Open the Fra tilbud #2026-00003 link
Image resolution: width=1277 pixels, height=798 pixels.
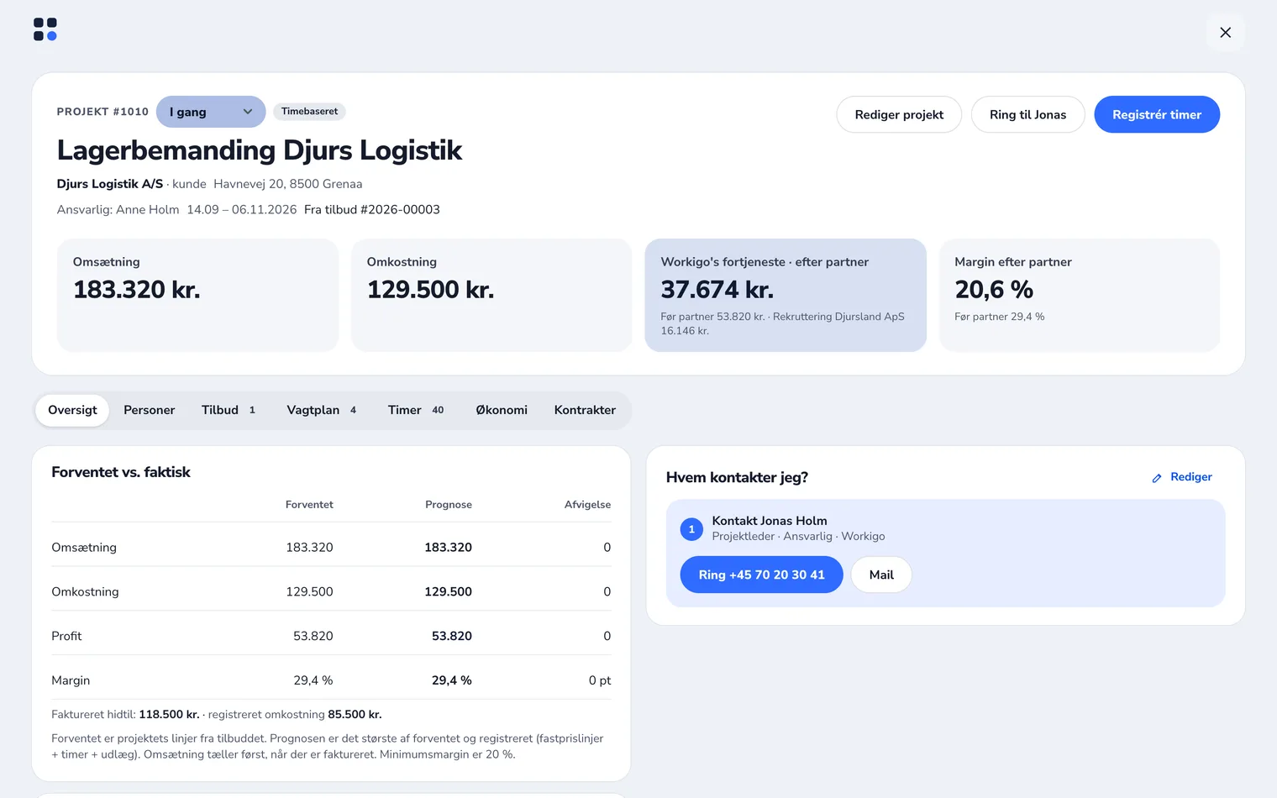point(372,210)
